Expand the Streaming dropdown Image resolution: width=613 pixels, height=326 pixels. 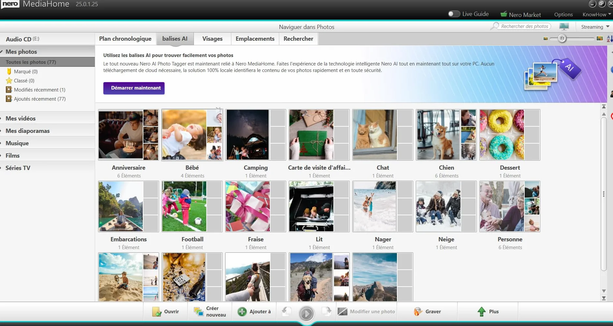[x=595, y=27]
